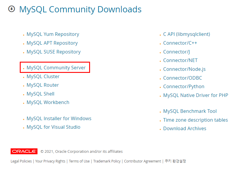The width and height of the screenshot is (245, 171).
Task: Select the MySQL Shell link
Action: [40, 94]
